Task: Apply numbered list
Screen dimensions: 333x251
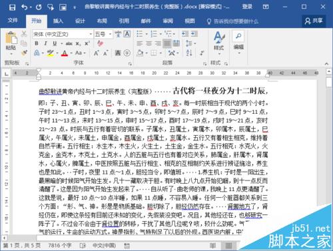Action: pos(154,34)
